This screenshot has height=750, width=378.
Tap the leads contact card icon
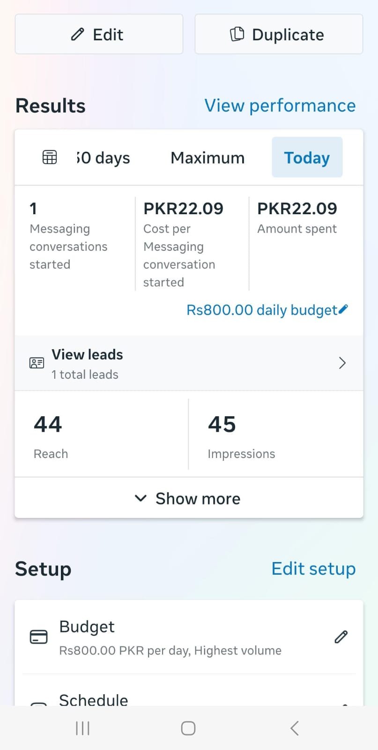pos(37,363)
